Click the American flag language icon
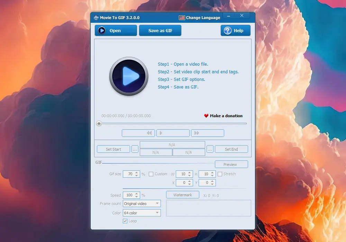This screenshot has width=346, height=242. 182,18
